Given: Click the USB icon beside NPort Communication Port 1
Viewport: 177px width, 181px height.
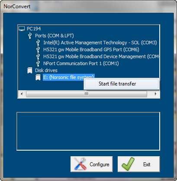Looking at the screenshot, I should coord(38,63).
